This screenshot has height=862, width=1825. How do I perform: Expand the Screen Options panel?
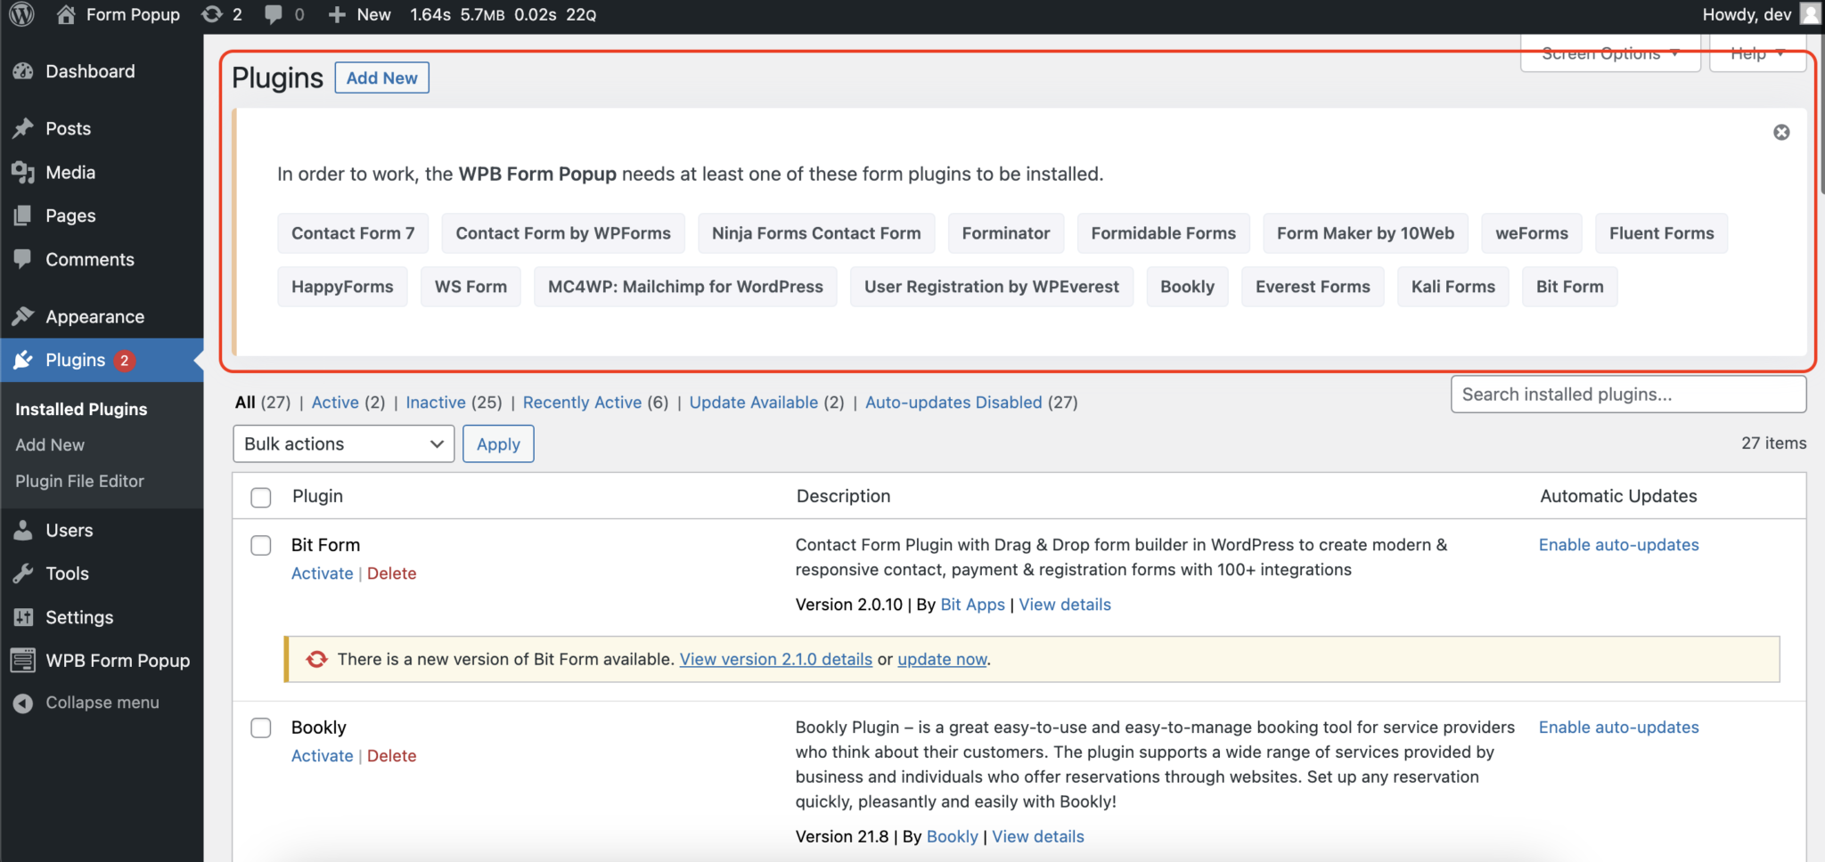tap(1608, 53)
